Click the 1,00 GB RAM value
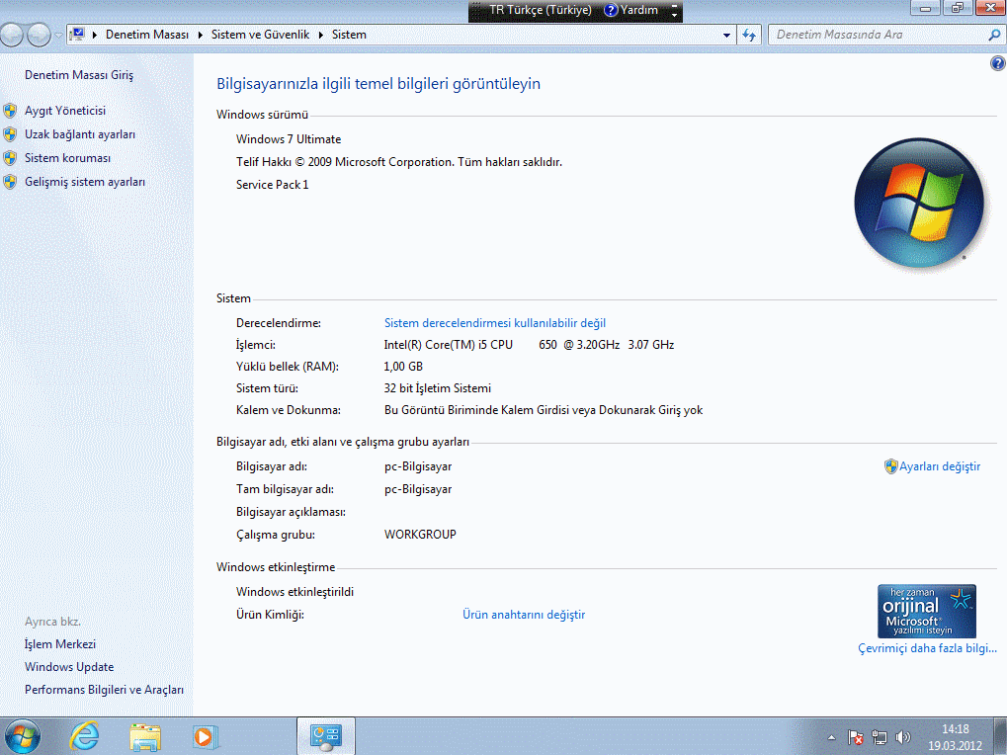Screen dimensions: 1007x755 403,367
